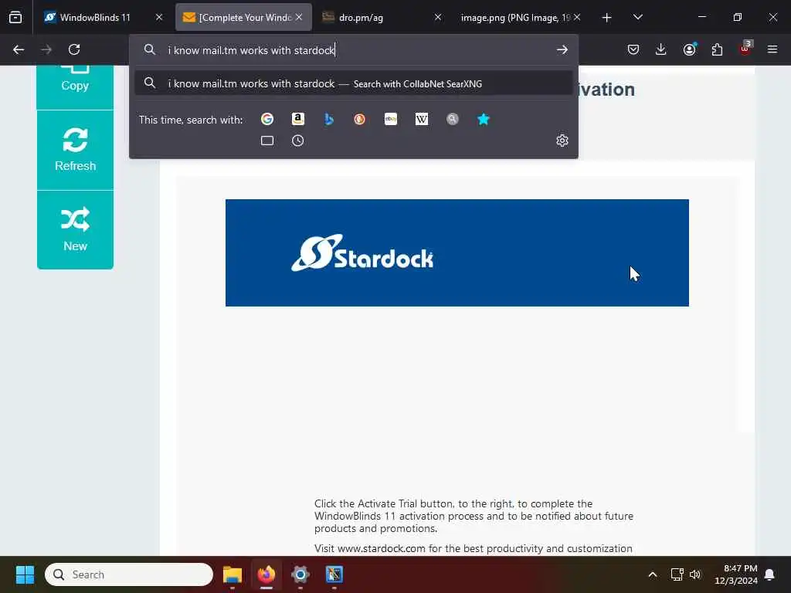
Task: Search bookmarks via the star icon
Action: (x=484, y=119)
